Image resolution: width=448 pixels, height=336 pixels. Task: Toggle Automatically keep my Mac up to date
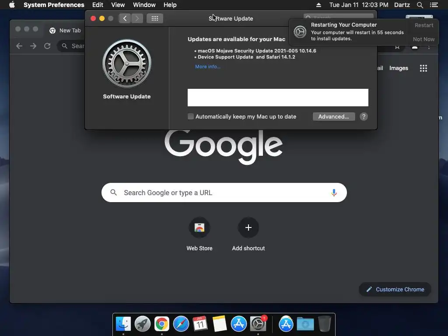point(191,116)
